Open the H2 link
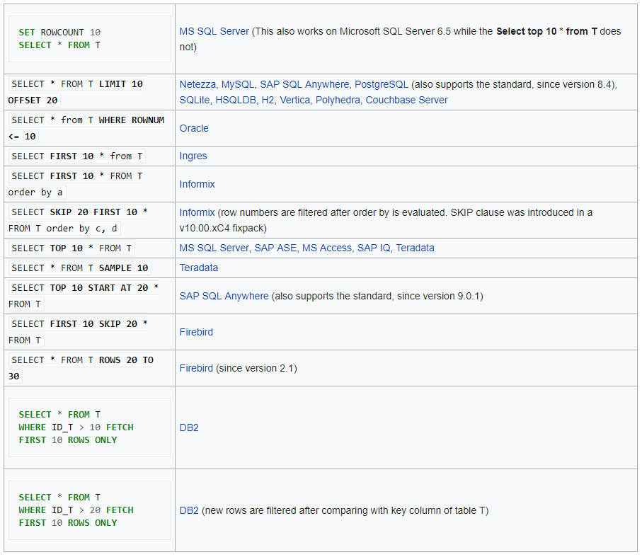The image size is (642, 557). click(268, 100)
